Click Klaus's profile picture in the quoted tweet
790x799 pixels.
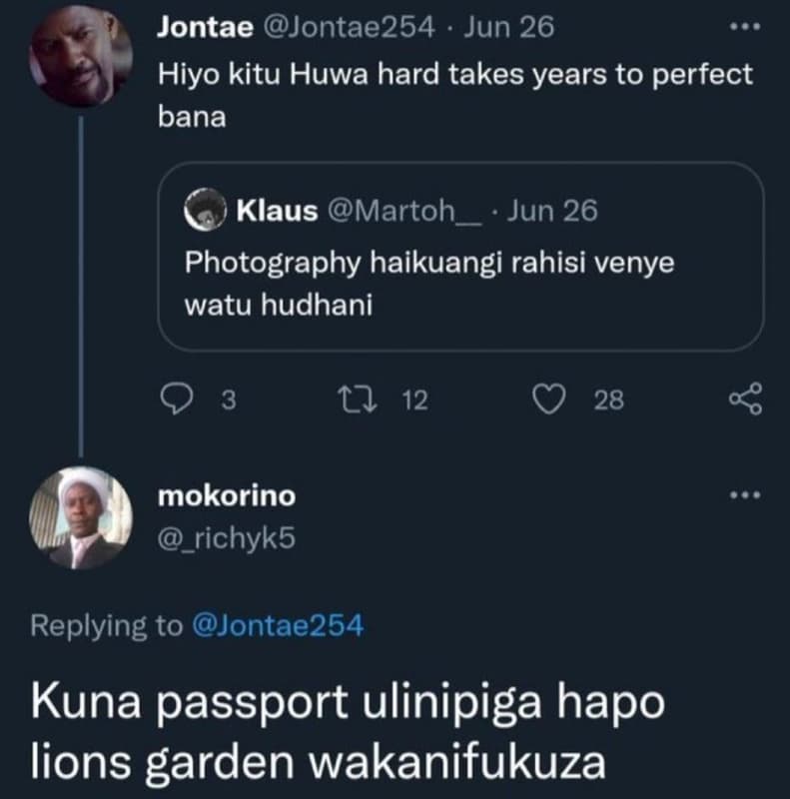pyautogui.click(x=207, y=210)
